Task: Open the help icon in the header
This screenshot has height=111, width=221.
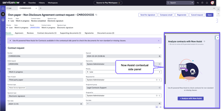Action: pos(202,3)
